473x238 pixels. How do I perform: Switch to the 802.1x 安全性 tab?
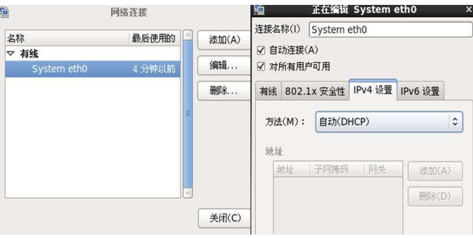[x=315, y=91]
